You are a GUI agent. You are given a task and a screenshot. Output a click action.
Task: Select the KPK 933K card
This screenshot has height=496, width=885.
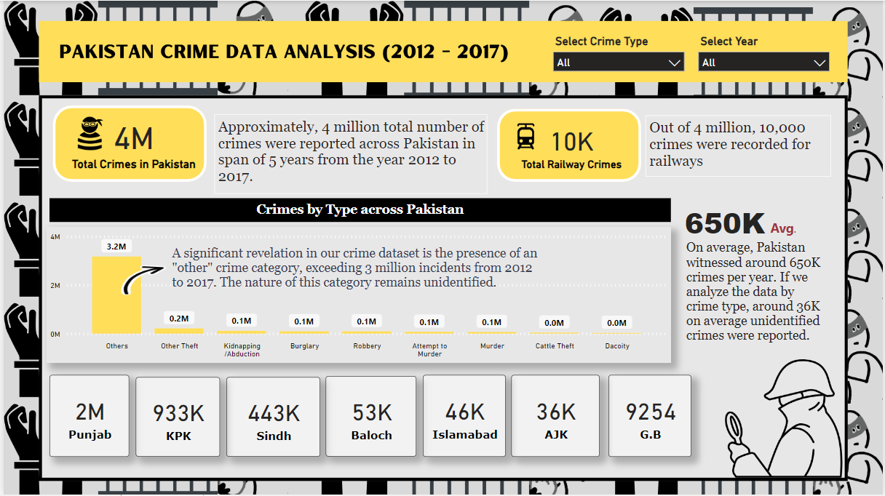[x=178, y=417]
